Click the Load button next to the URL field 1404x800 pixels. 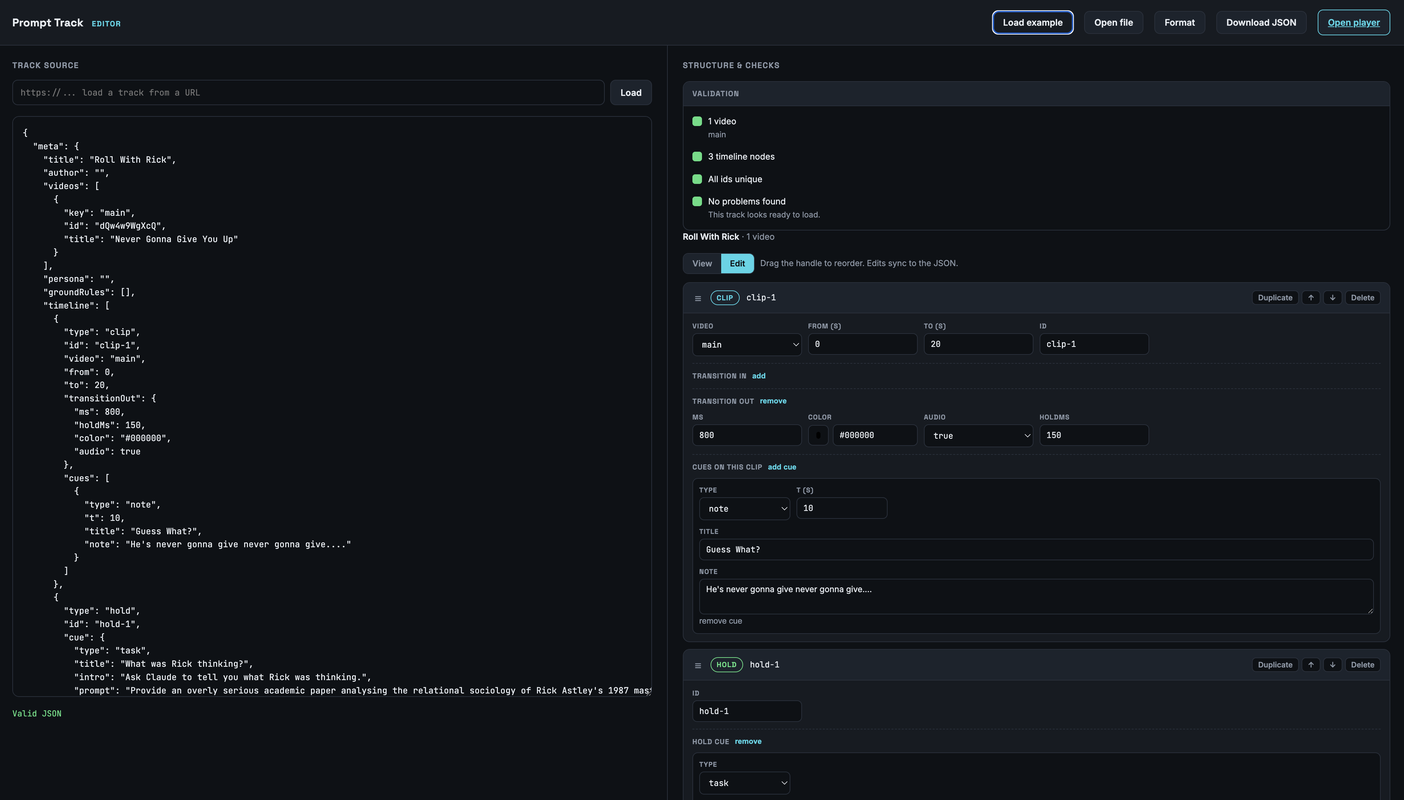pos(630,92)
